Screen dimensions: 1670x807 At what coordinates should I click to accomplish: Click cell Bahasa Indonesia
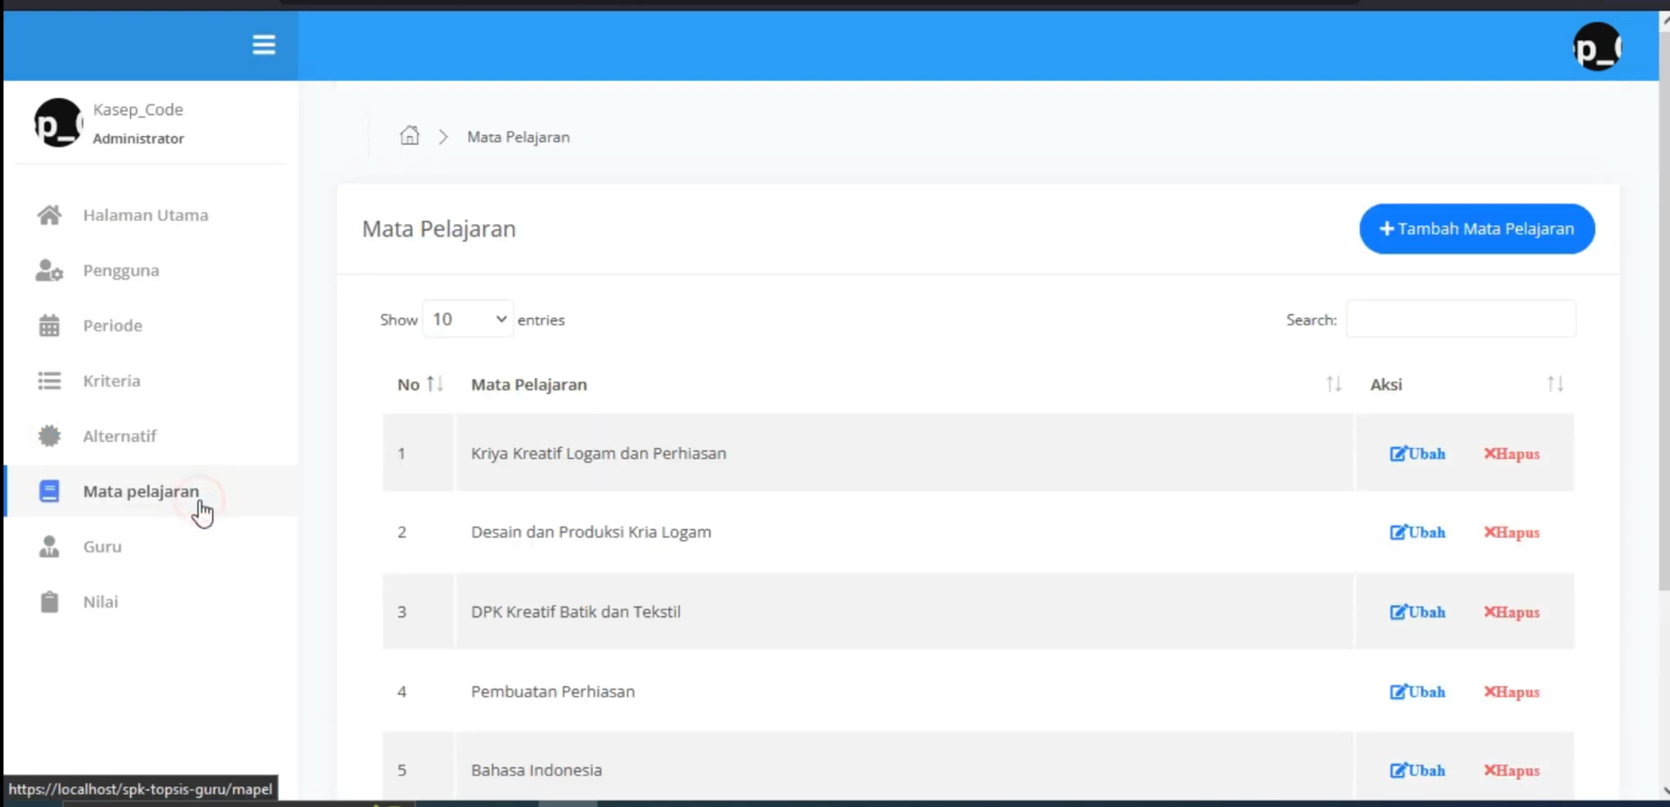904,766
